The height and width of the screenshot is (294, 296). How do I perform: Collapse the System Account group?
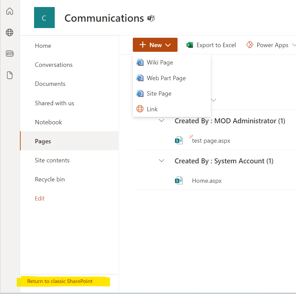[x=162, y=161]
